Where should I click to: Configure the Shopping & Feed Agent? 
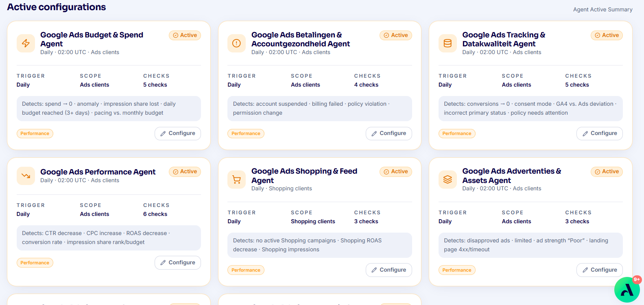pyautogui.click(x=389, y=270)
